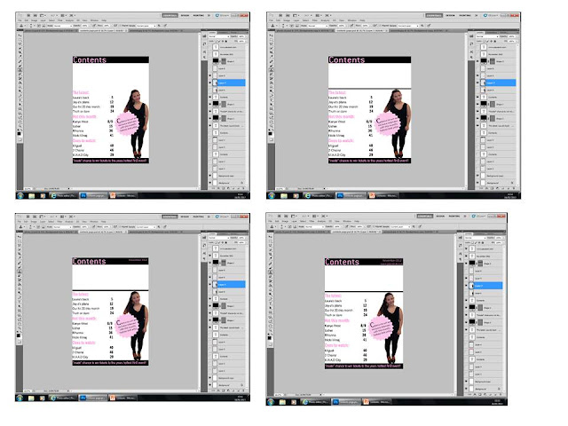Toggle eye of highlighted layer in bottom-right screenshot

coord(466,286)
